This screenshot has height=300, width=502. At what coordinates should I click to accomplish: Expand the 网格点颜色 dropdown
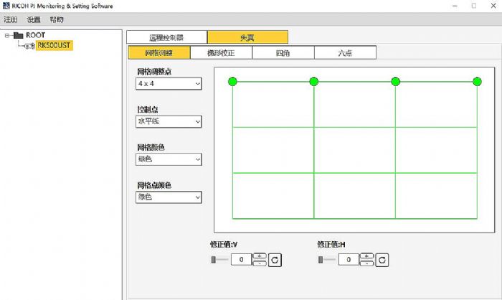(169, 197)
